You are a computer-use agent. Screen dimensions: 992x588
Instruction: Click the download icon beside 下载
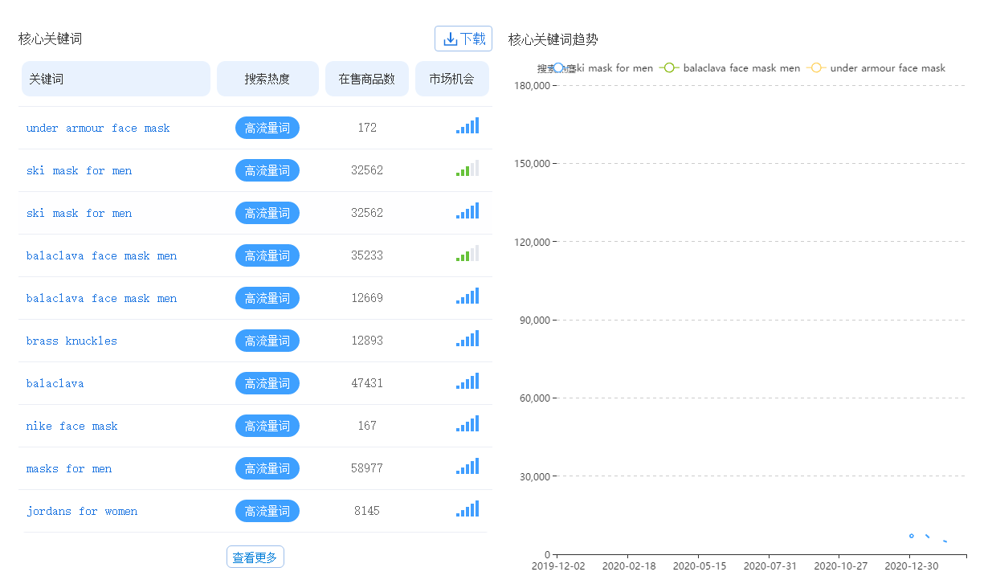[450, 39]
